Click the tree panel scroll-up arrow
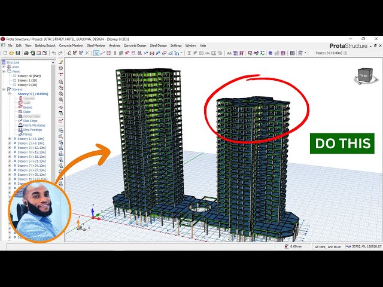 pyautogui.click(x=53, y=63)
